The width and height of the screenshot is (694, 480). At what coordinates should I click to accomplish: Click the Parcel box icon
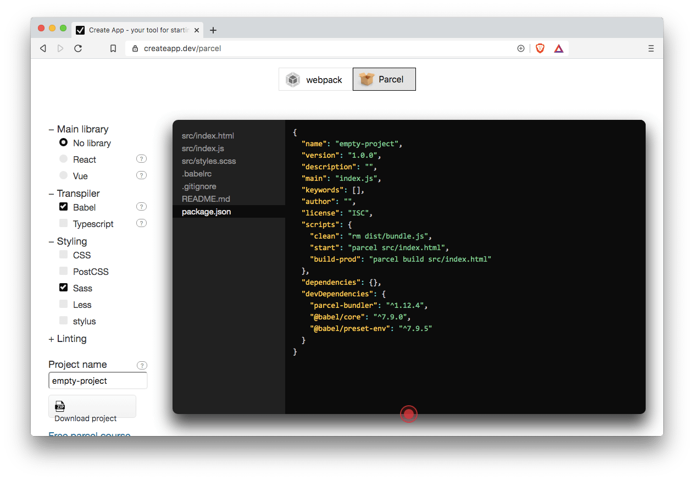tap(367, 79)
